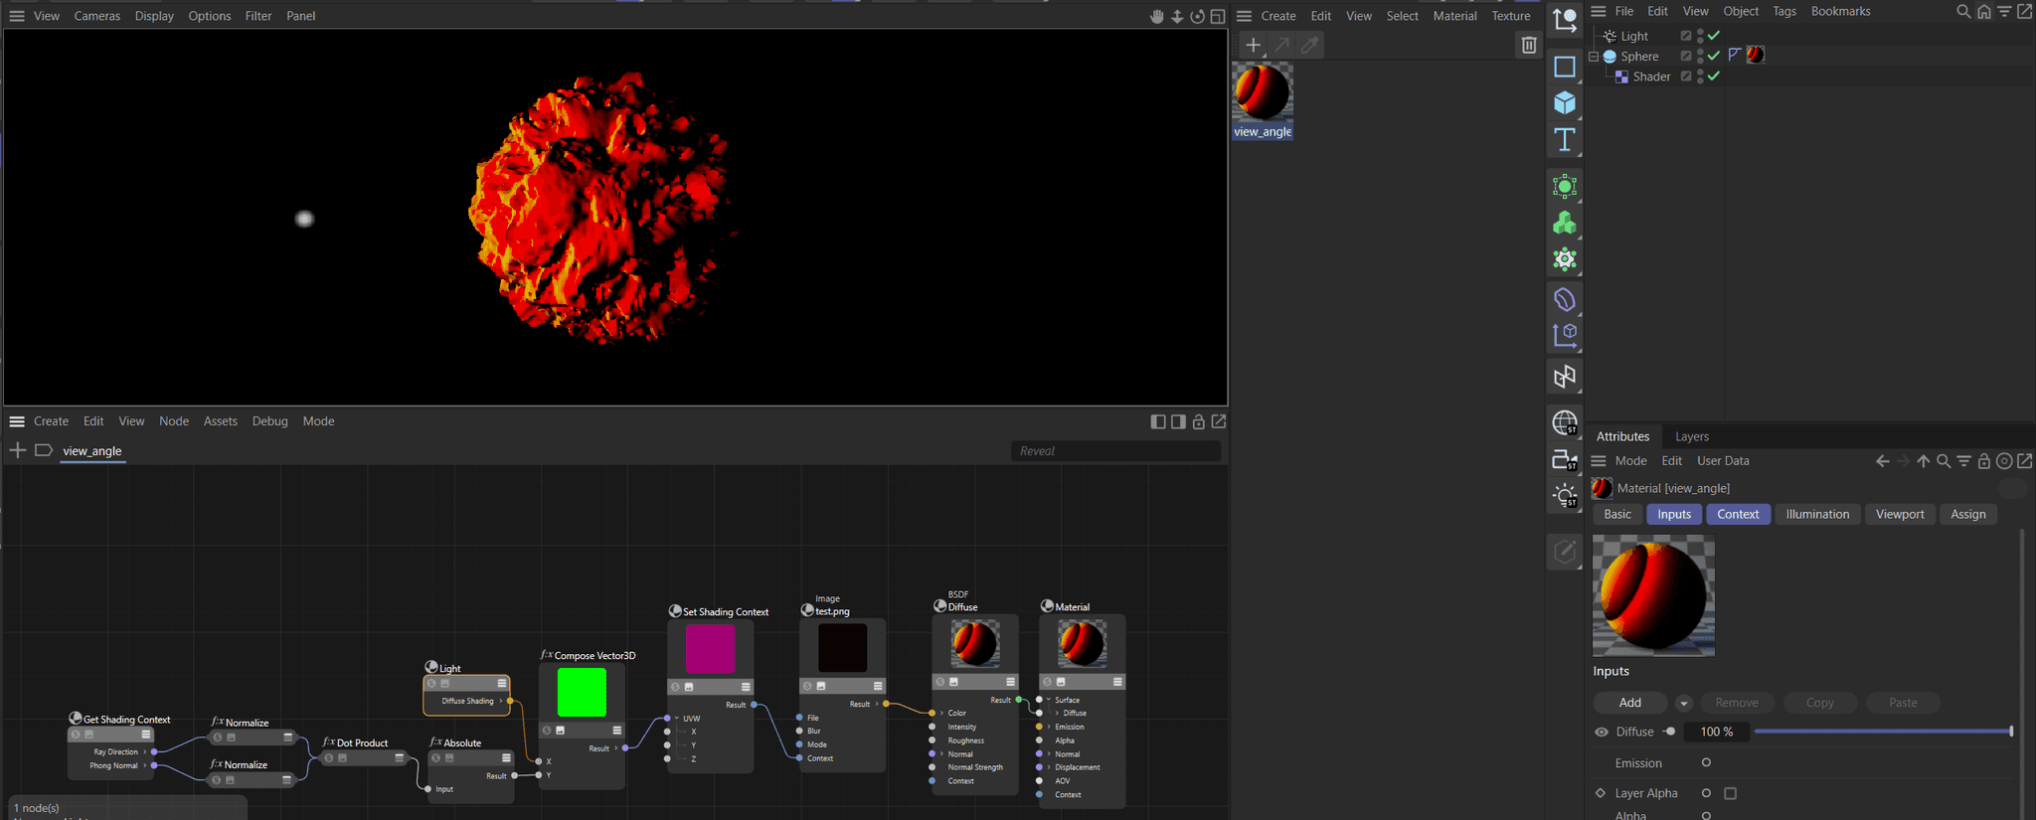Click the magenta Set Shading Context preview
Image resolution: width=2036 pixels, height=820 pixels.
pos(710,649)
